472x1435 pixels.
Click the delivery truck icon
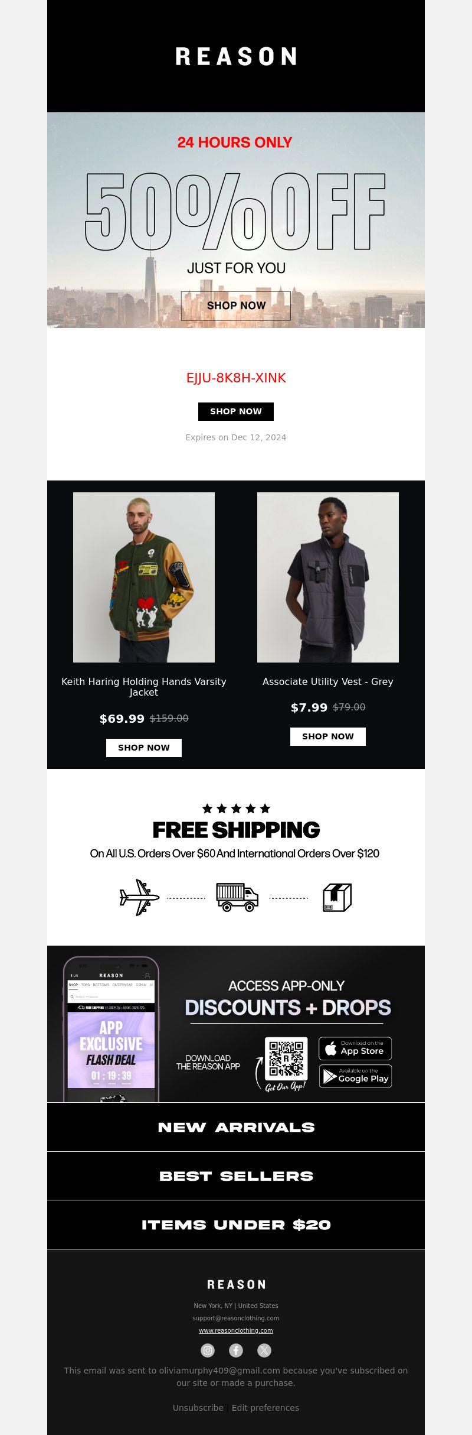click(237, 897)
